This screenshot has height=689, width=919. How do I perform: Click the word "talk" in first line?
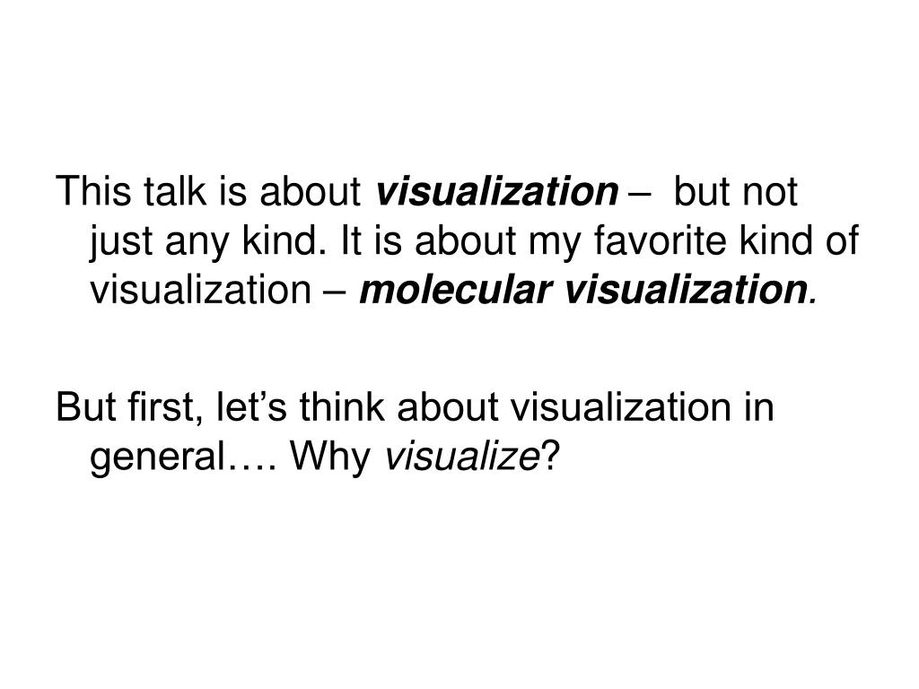click(175, 191)
